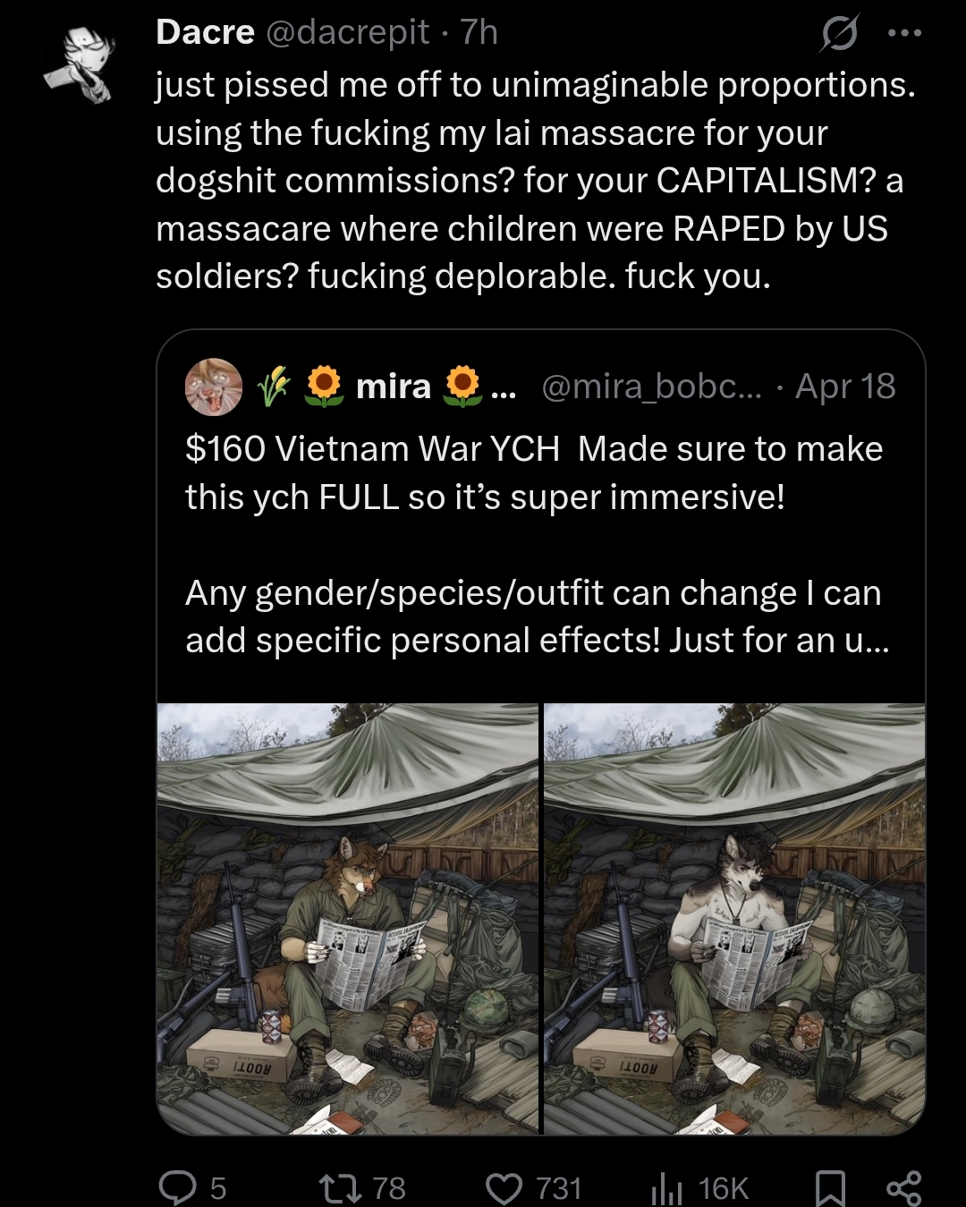The image size is (966, 1207).
Task: Tap the repost arrows icon
Action: point(341,1187)
